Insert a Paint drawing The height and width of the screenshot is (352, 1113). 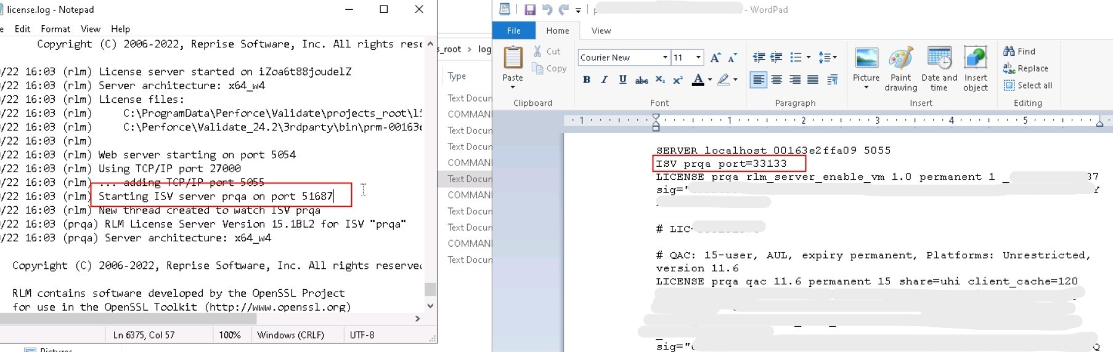900,68
